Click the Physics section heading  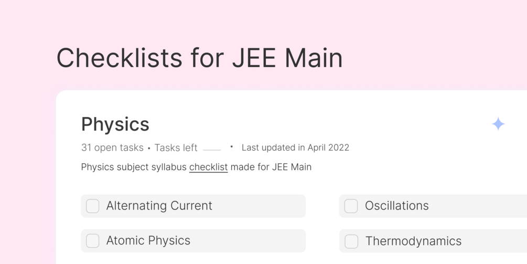tap(115, 124)
